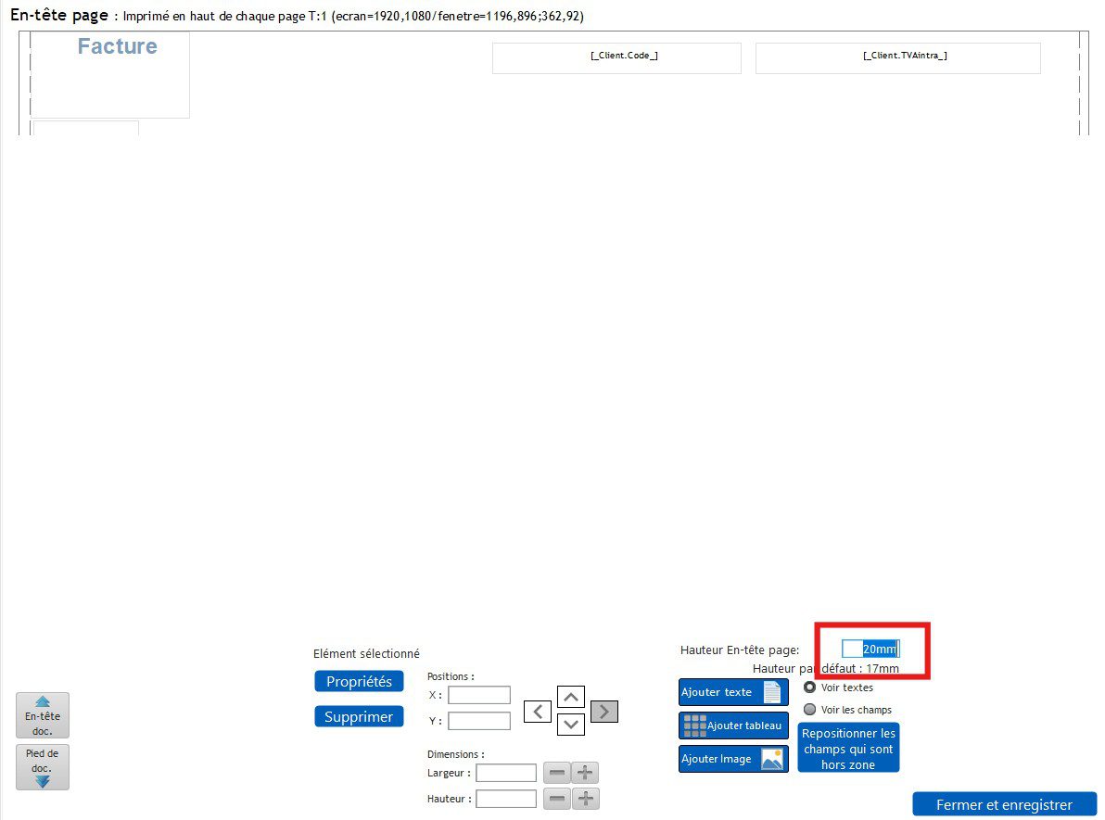This screenshot has height=820, width=1105.
Task: Click Fermer et enregistrer button
Action: tap(1004, 804)
